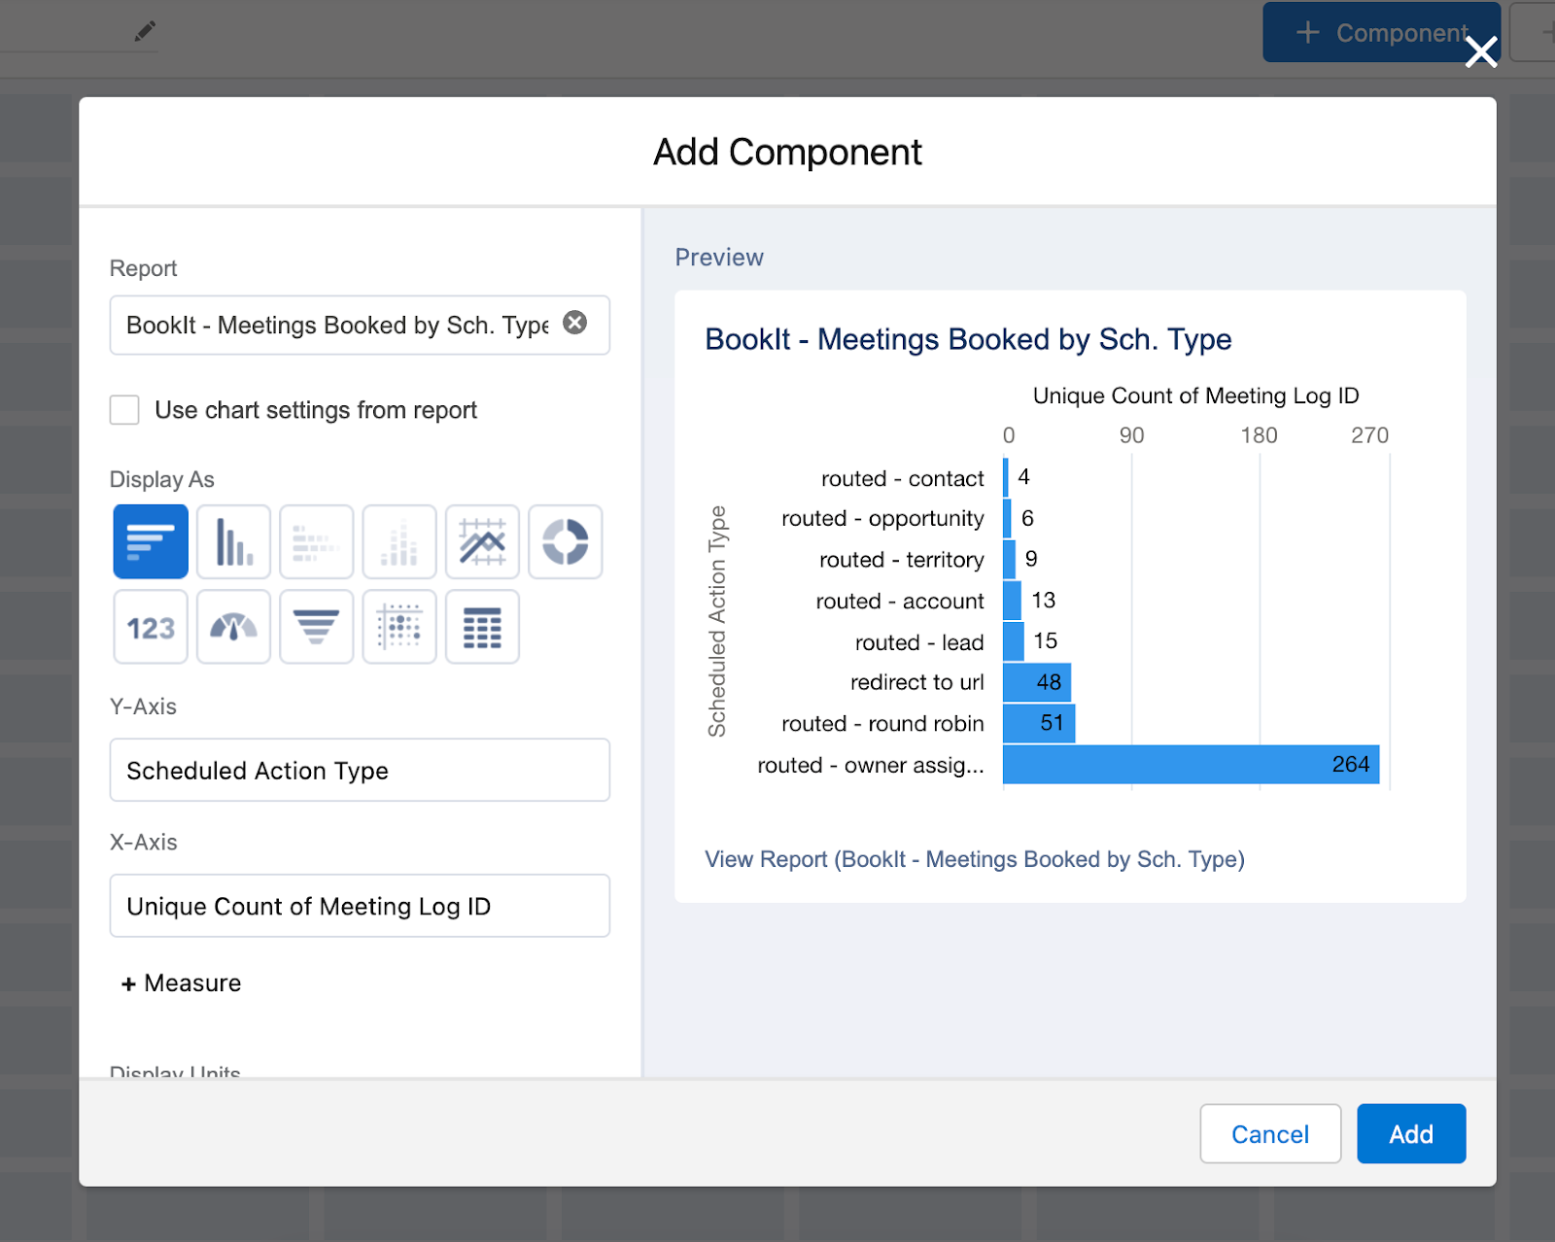The image size is (1555, 1242).
Task: Select the gauge chart display type
Action: (233, 628)
